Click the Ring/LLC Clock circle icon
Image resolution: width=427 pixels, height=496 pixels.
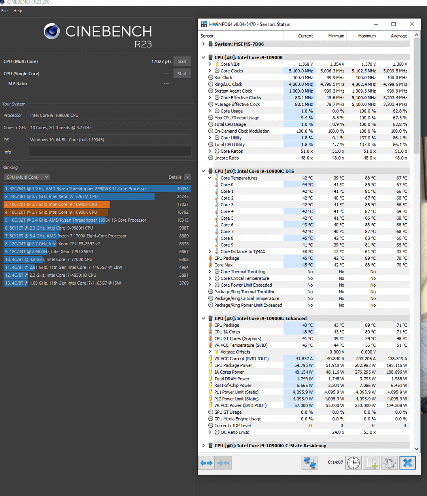click(211, 84)
